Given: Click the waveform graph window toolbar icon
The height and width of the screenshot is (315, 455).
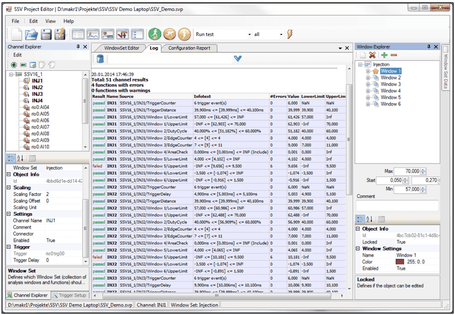Looking at the screenshot, I should pos(93,34).
